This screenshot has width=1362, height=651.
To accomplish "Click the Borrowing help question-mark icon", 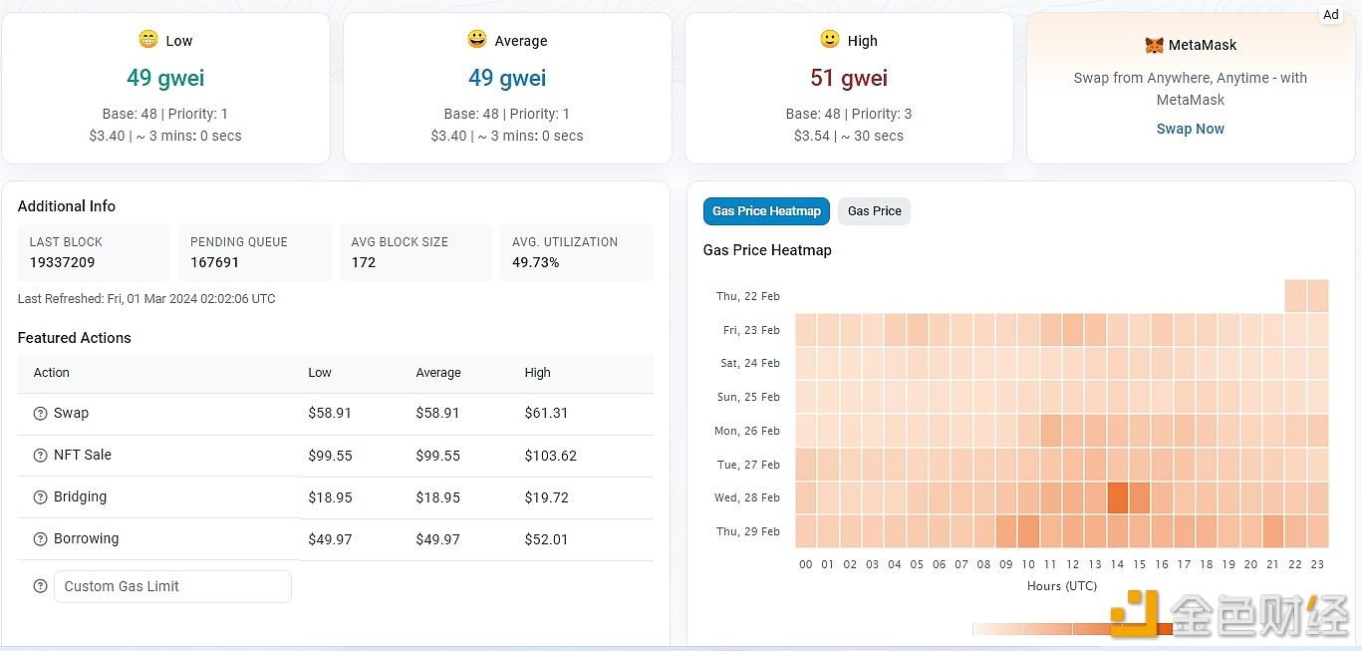I will pos(41,539).
